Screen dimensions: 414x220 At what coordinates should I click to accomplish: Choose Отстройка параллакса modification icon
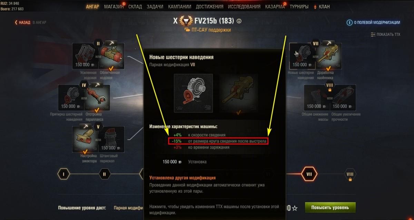98,98
